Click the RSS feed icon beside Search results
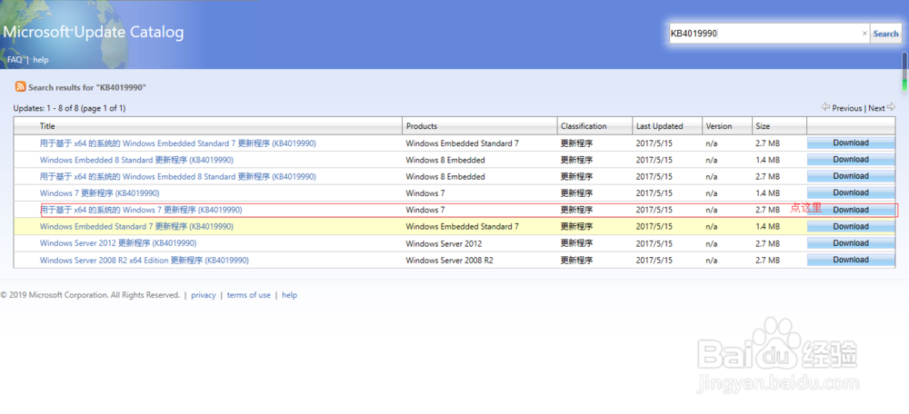This screenshot has height=414, width=909. click(x=20, y=87)
